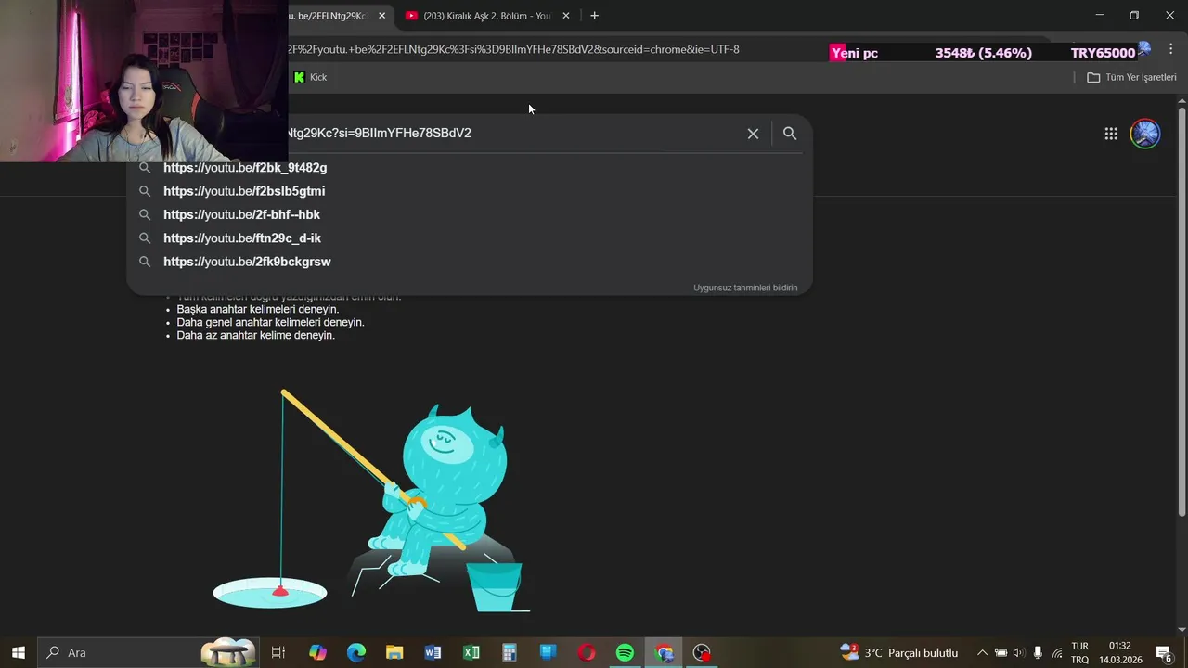The width and height of the screenshot is (1188, 668).
Task: Open Task View on the taskbar
Action: [x=278, y=652]
